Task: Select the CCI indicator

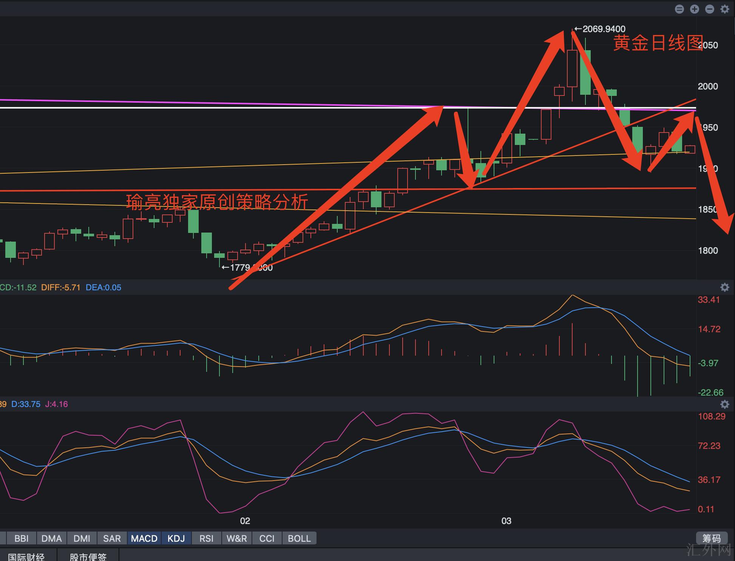Action: click(267, 538)
